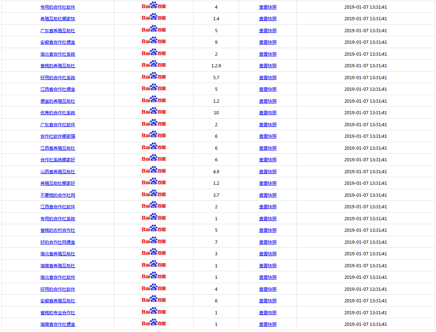This screenshot has height=332, width=436.
Task: Follow the 山西省养殖互助社 keyword link
Action: 58,172
